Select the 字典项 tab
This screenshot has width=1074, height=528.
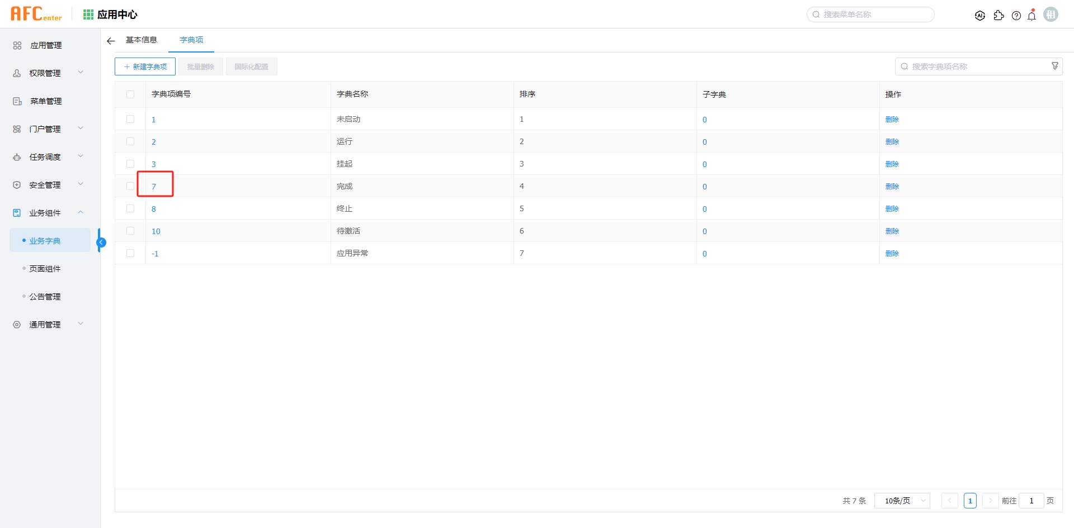point(191,40)
